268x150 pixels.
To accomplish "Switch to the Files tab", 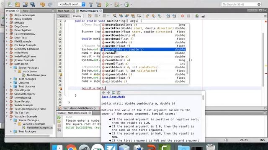I will [25, 11].
